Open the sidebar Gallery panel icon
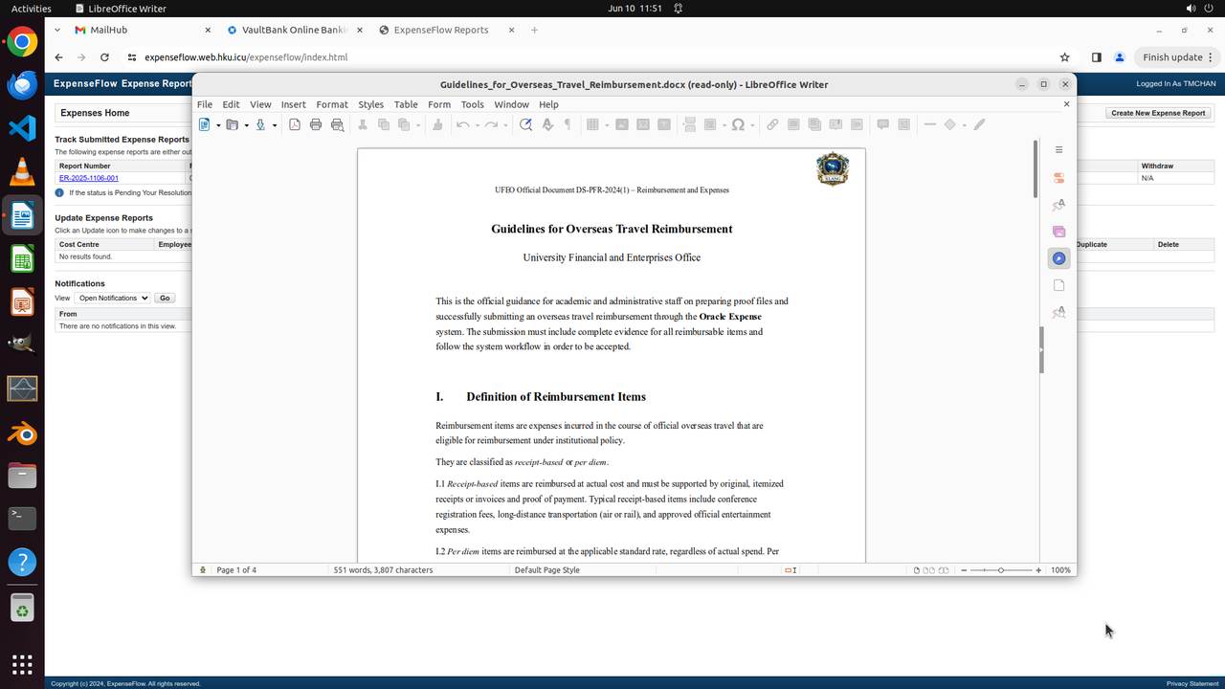Viewport: 1225px width, 689px height. (1058, 232)
